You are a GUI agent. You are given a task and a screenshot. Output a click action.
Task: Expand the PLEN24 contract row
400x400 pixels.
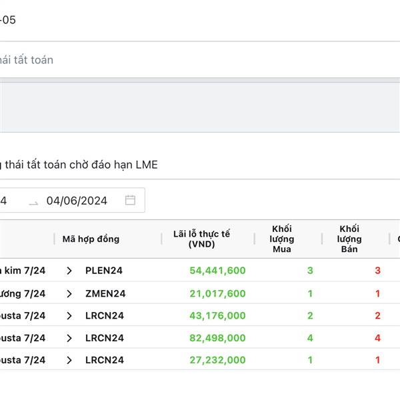coord(69,271)
